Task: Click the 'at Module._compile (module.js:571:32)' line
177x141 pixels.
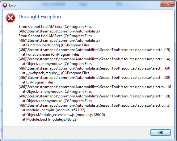Action: (54, 110)
